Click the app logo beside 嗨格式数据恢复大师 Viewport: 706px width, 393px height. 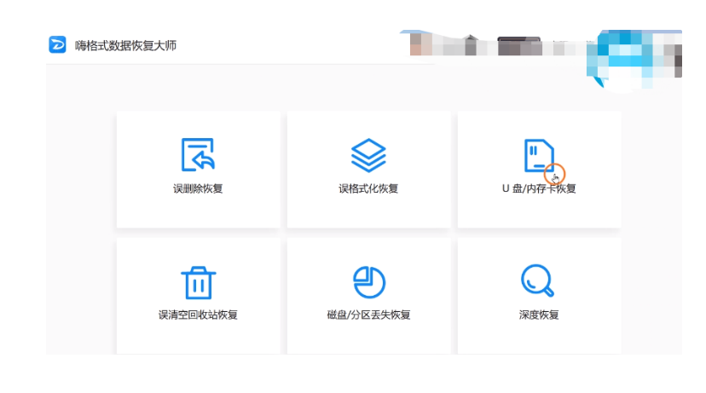pos(57,44)
